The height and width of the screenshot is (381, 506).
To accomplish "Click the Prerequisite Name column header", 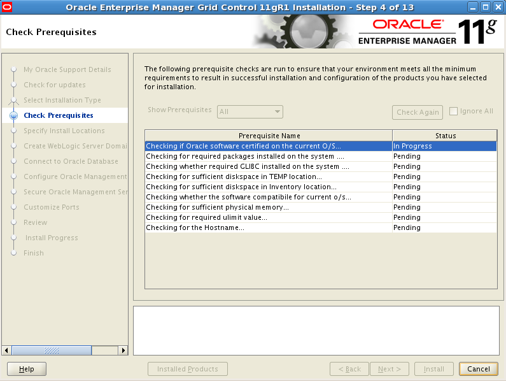I will [269, 136].
